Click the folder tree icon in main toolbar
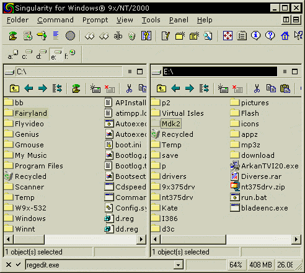This screenshot has height=273, width=305. [13, 36]
